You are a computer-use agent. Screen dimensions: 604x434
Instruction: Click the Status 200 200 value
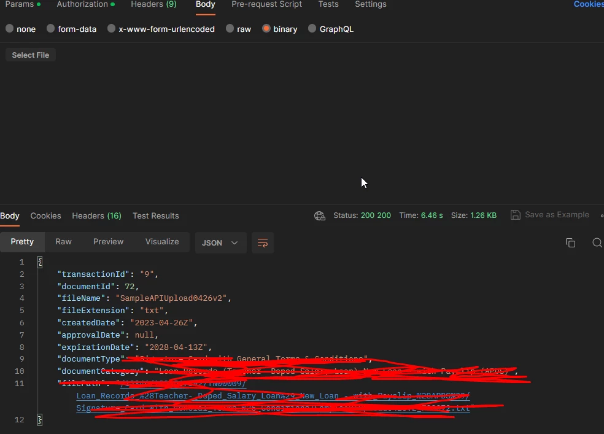(x=376, y=215)
